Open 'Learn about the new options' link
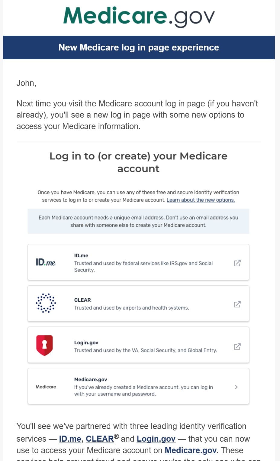 click(x=201, y=200)
